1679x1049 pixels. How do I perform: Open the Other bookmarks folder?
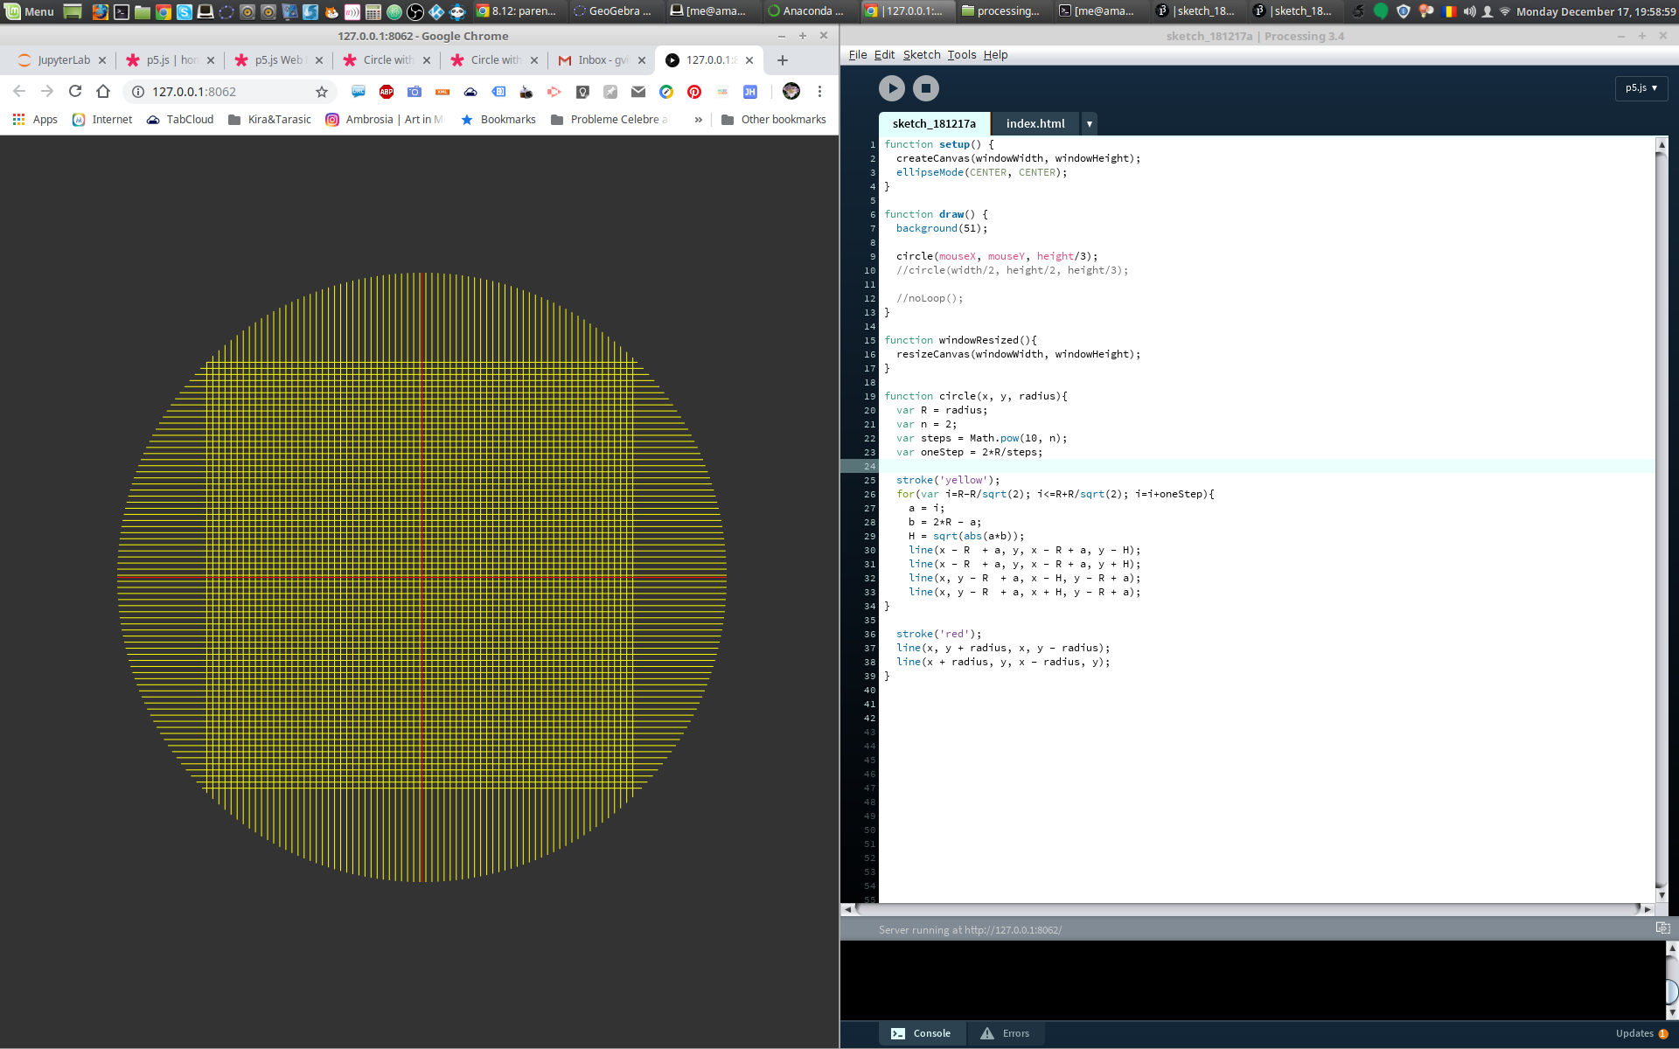coord(774,120)
